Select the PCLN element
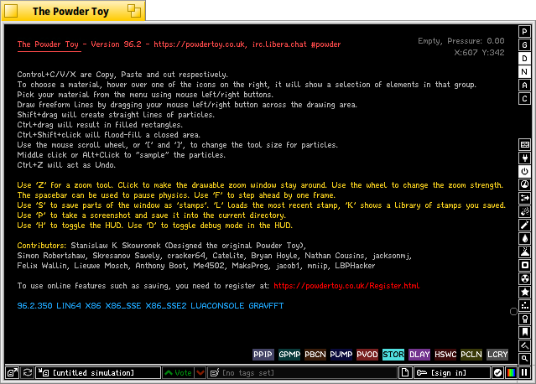The image size is (536, 384). pos(471,355)
